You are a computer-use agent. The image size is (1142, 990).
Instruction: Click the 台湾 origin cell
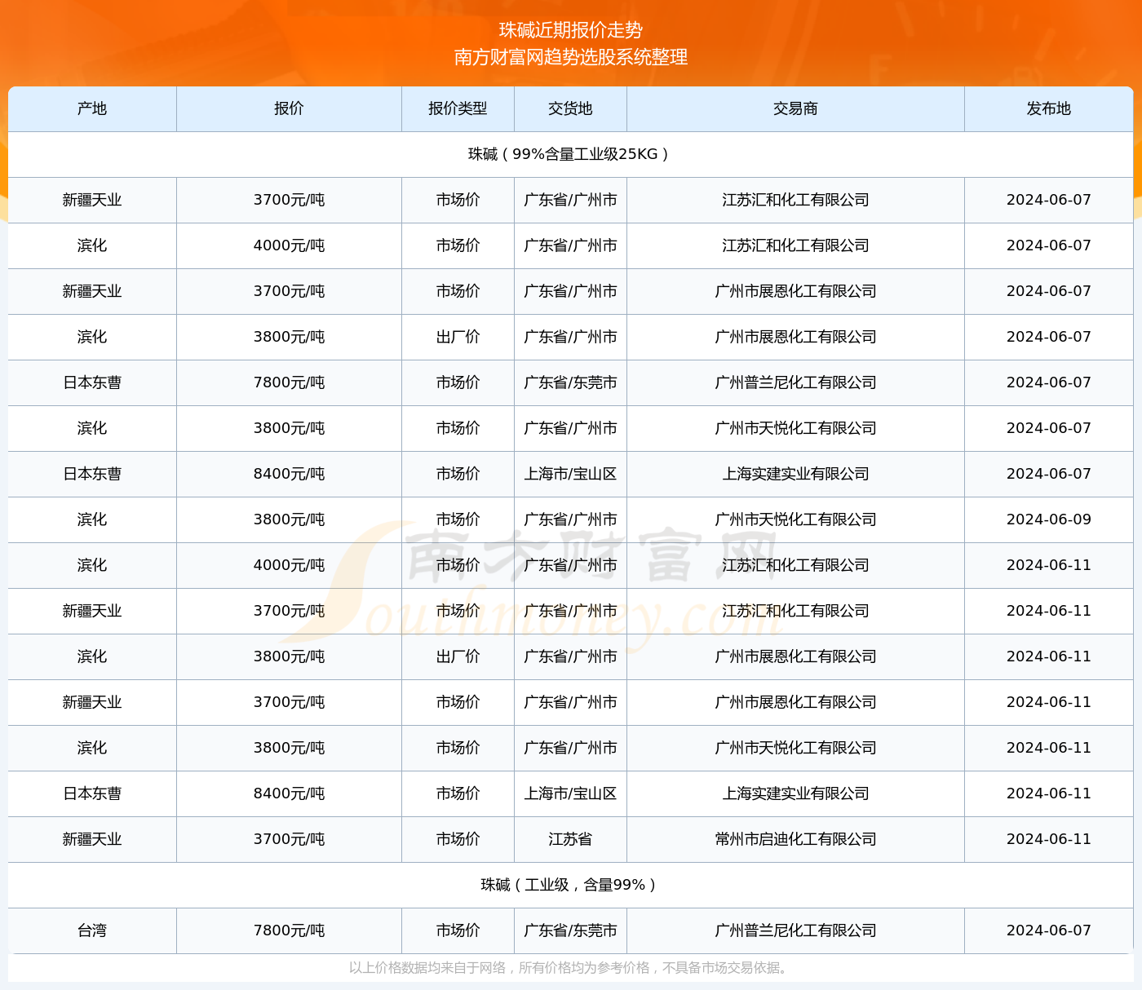(92, 930)
